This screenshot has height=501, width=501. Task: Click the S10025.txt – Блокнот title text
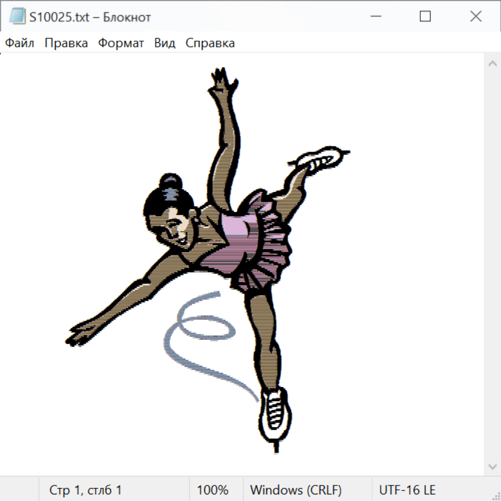pos(90,17)
